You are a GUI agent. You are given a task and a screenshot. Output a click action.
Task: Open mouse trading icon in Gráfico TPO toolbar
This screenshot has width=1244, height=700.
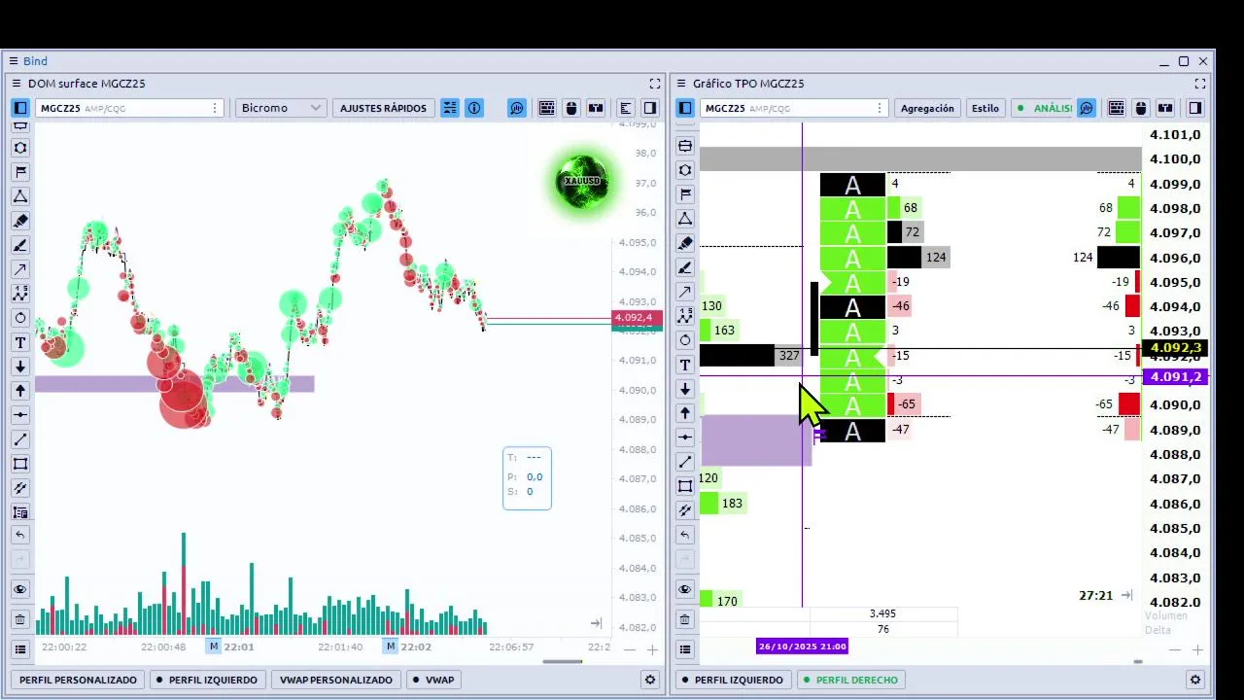point(1141,108)
